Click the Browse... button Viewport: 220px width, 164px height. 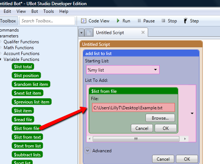(x=160, y=118)
